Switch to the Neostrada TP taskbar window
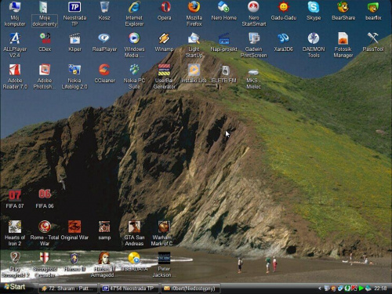This screenshot has width=392, height=294. tap(129, 289)
